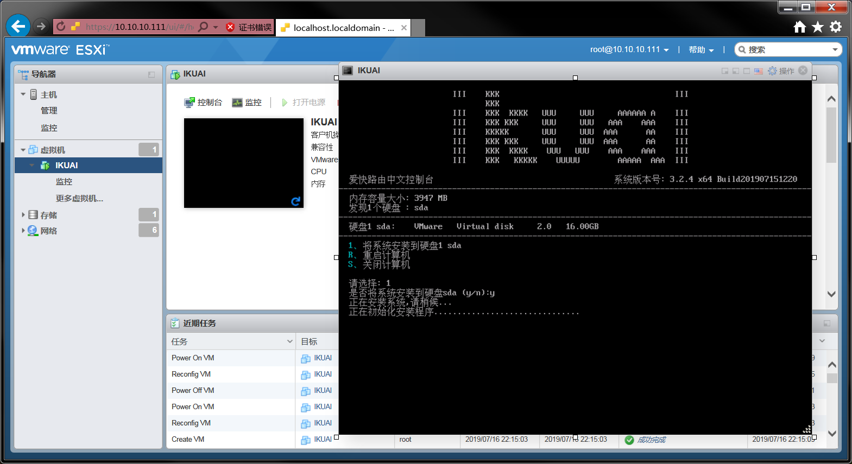The image size is (852, 464).
Task: Click main panel scrollbar up arrow
Action: (x=831, y=99)
